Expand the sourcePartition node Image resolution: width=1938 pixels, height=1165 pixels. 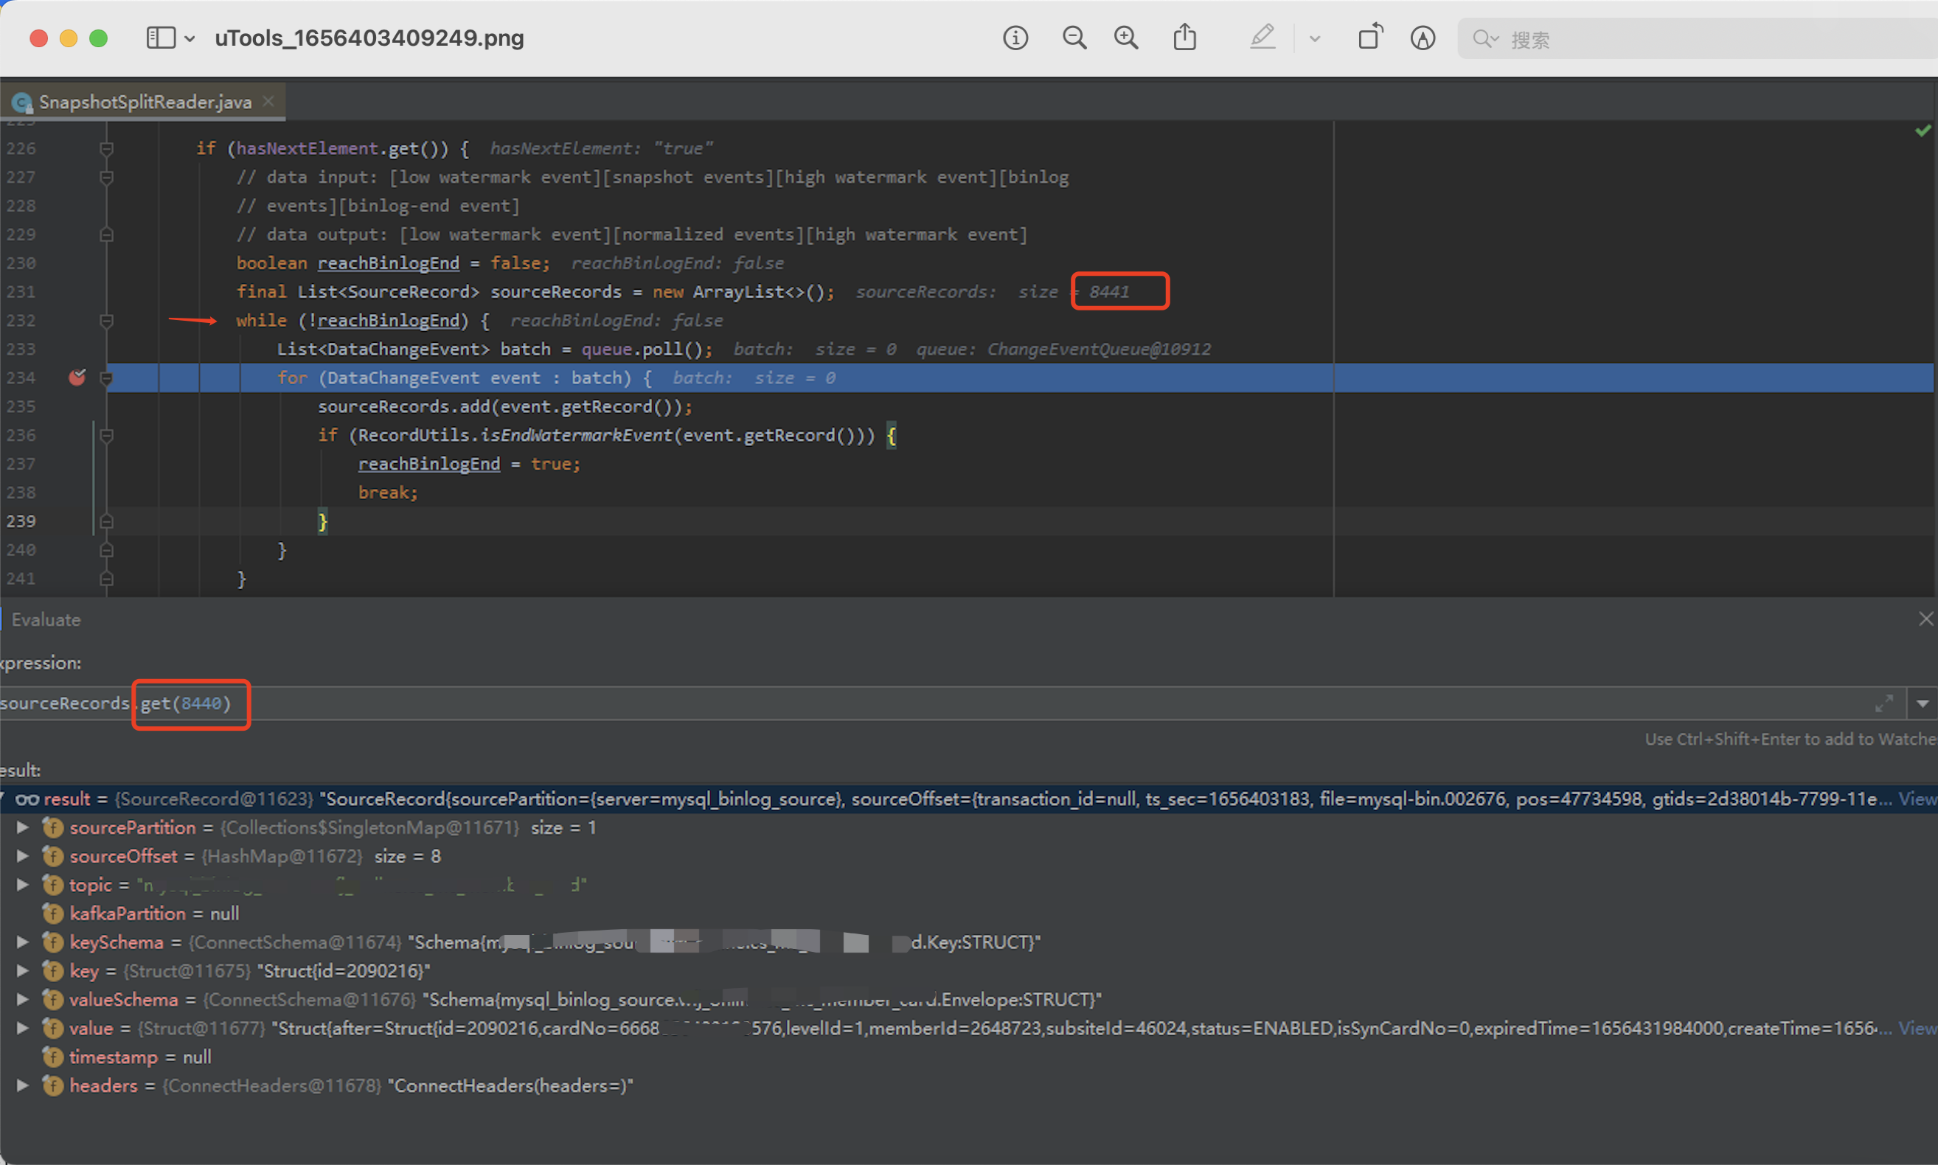(x=23, y=827)
